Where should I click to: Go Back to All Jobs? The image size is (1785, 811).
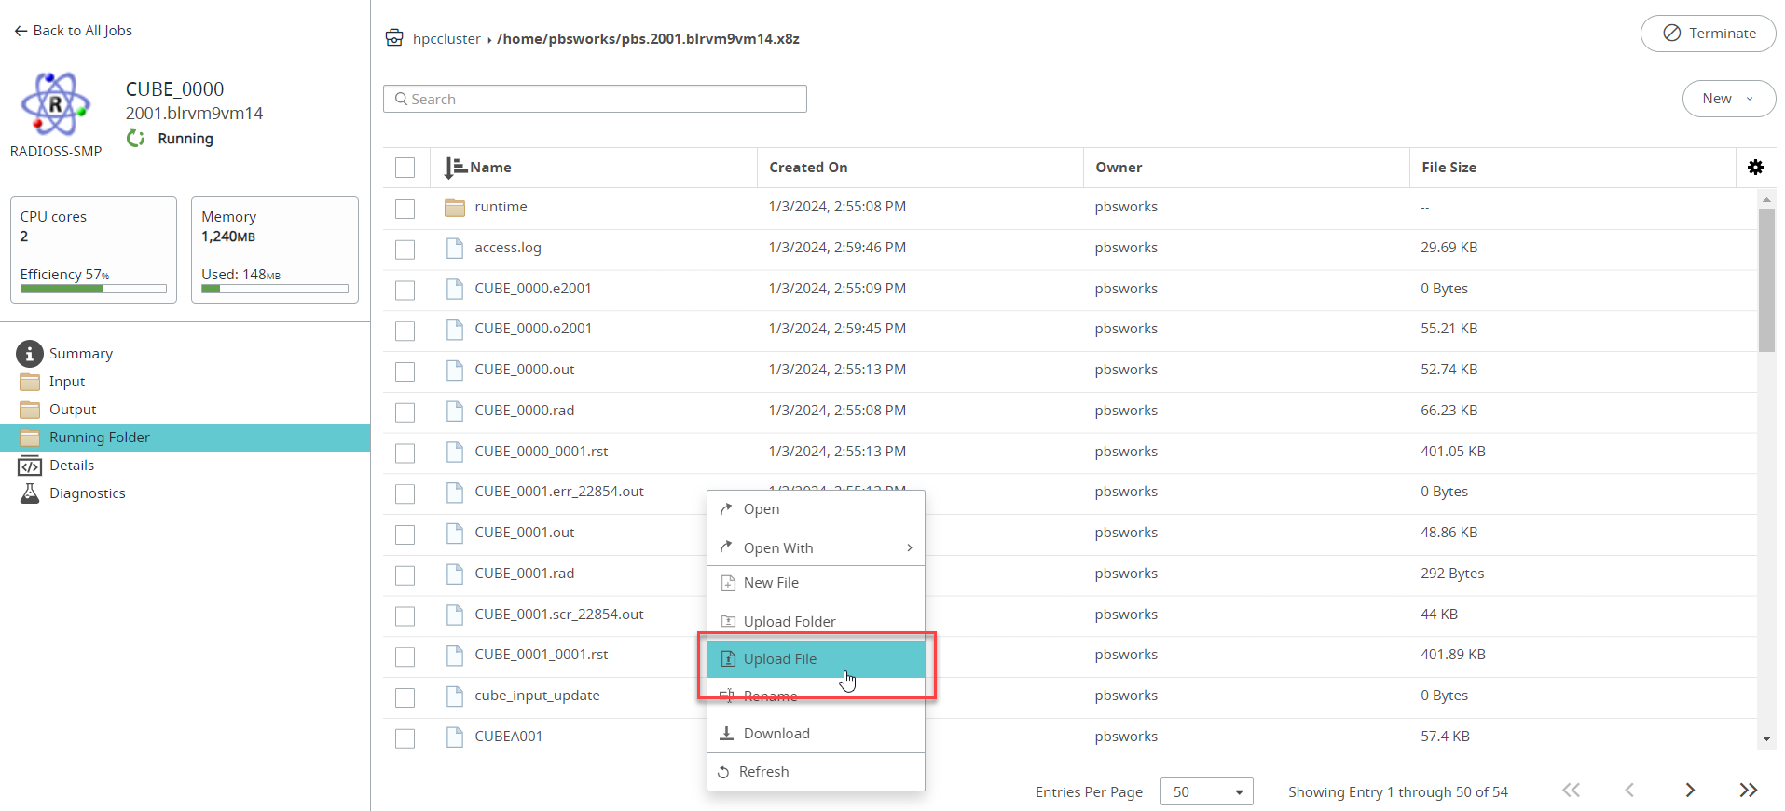coord(74,31)
